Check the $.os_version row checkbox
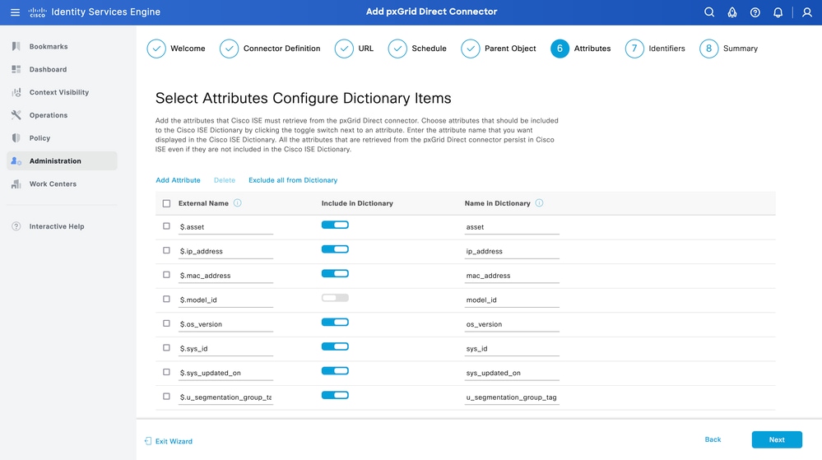 pos(166,323)
